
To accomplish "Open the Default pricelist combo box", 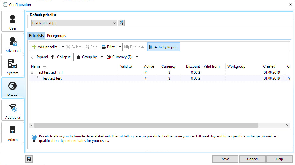I will 74,23.
